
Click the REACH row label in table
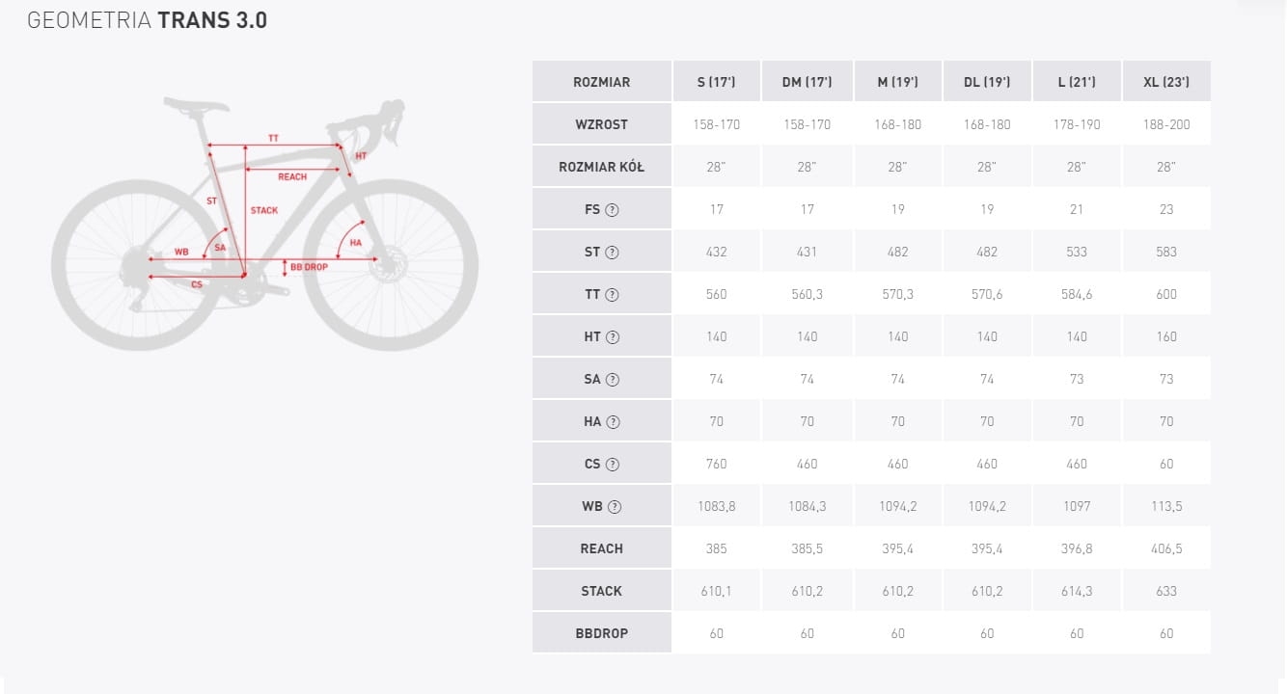pos(601,548)
